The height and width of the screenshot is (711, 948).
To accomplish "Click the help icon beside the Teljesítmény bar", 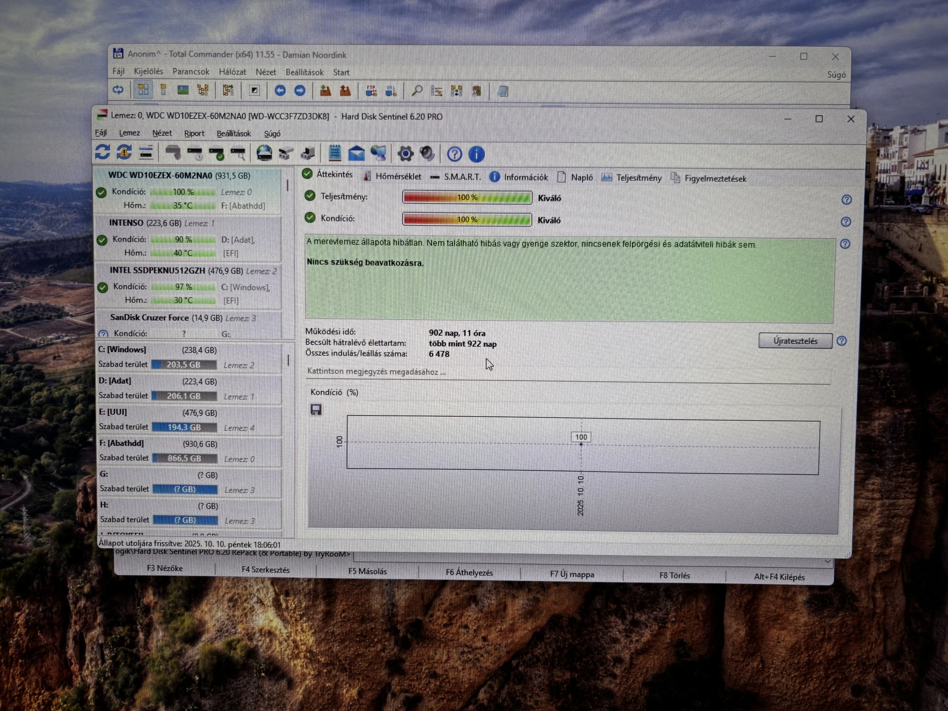I will tap(847, 200).
